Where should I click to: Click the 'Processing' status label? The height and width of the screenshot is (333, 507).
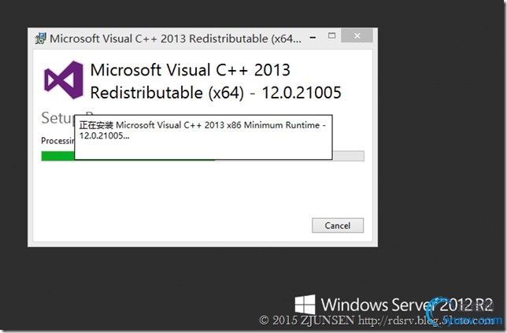(58, 141)
